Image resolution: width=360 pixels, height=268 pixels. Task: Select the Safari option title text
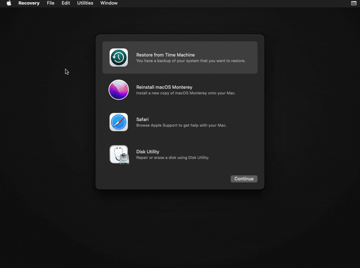[142, 119]
